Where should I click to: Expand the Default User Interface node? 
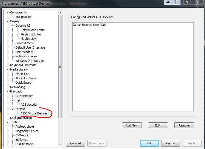pyautogui.click(x=13, y=47)
